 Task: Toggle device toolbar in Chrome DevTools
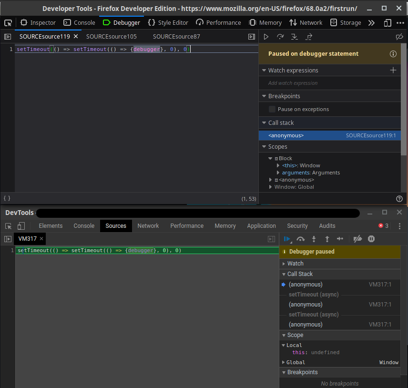pyautogui.click(x=21, y=226)
